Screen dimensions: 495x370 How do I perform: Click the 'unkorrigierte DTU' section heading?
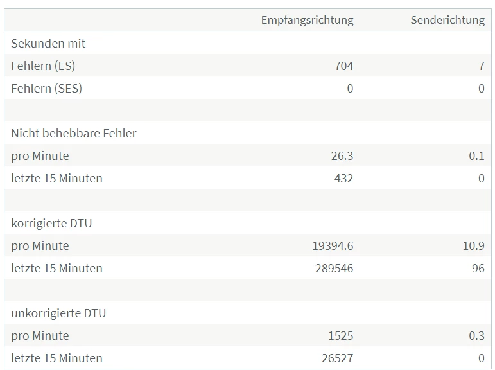tap(58, 313)
